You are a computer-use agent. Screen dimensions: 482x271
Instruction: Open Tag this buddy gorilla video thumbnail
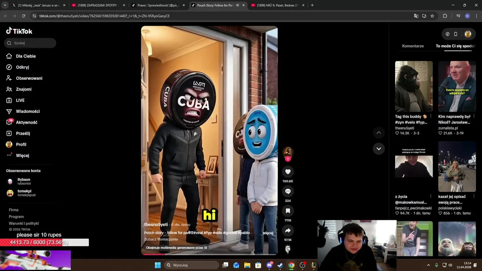coord(414,86)
